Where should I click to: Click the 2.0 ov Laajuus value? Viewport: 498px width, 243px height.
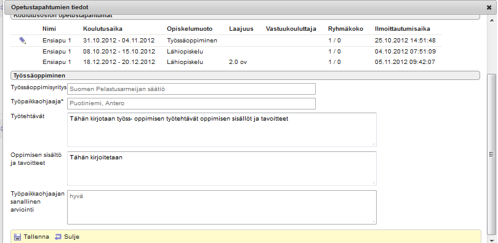tap(238, 62)
